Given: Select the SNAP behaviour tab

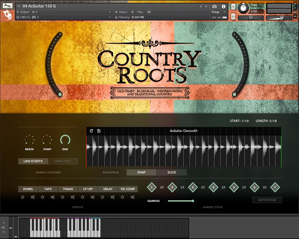Looking at the screenshot, I should [x=141, y=172].
